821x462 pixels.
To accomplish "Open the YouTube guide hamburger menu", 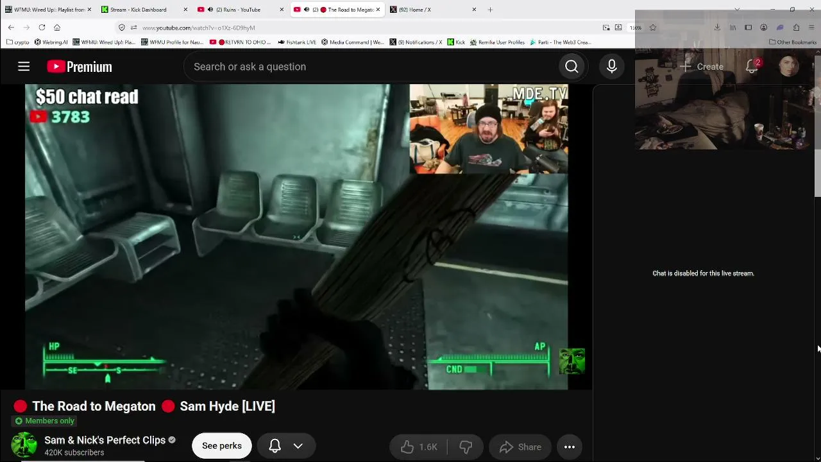I will (x=24, y=67).
